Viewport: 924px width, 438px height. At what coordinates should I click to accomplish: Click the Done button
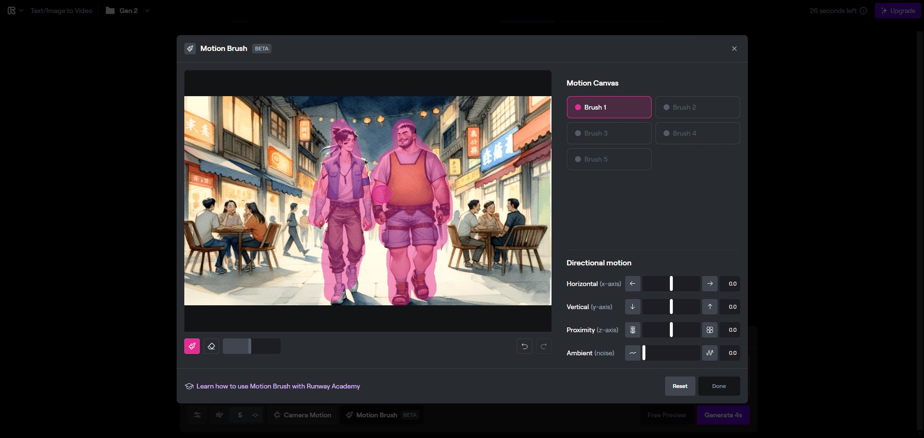(x=719, y=386)
